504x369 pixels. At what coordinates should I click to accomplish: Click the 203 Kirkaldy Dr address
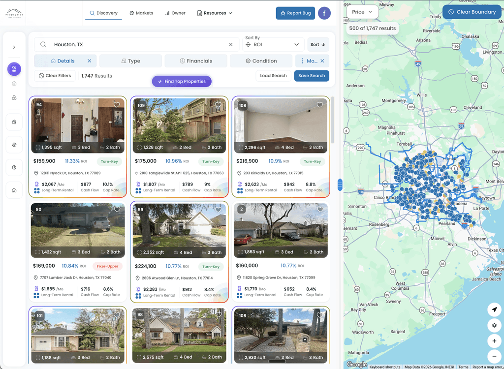point(273,173)
